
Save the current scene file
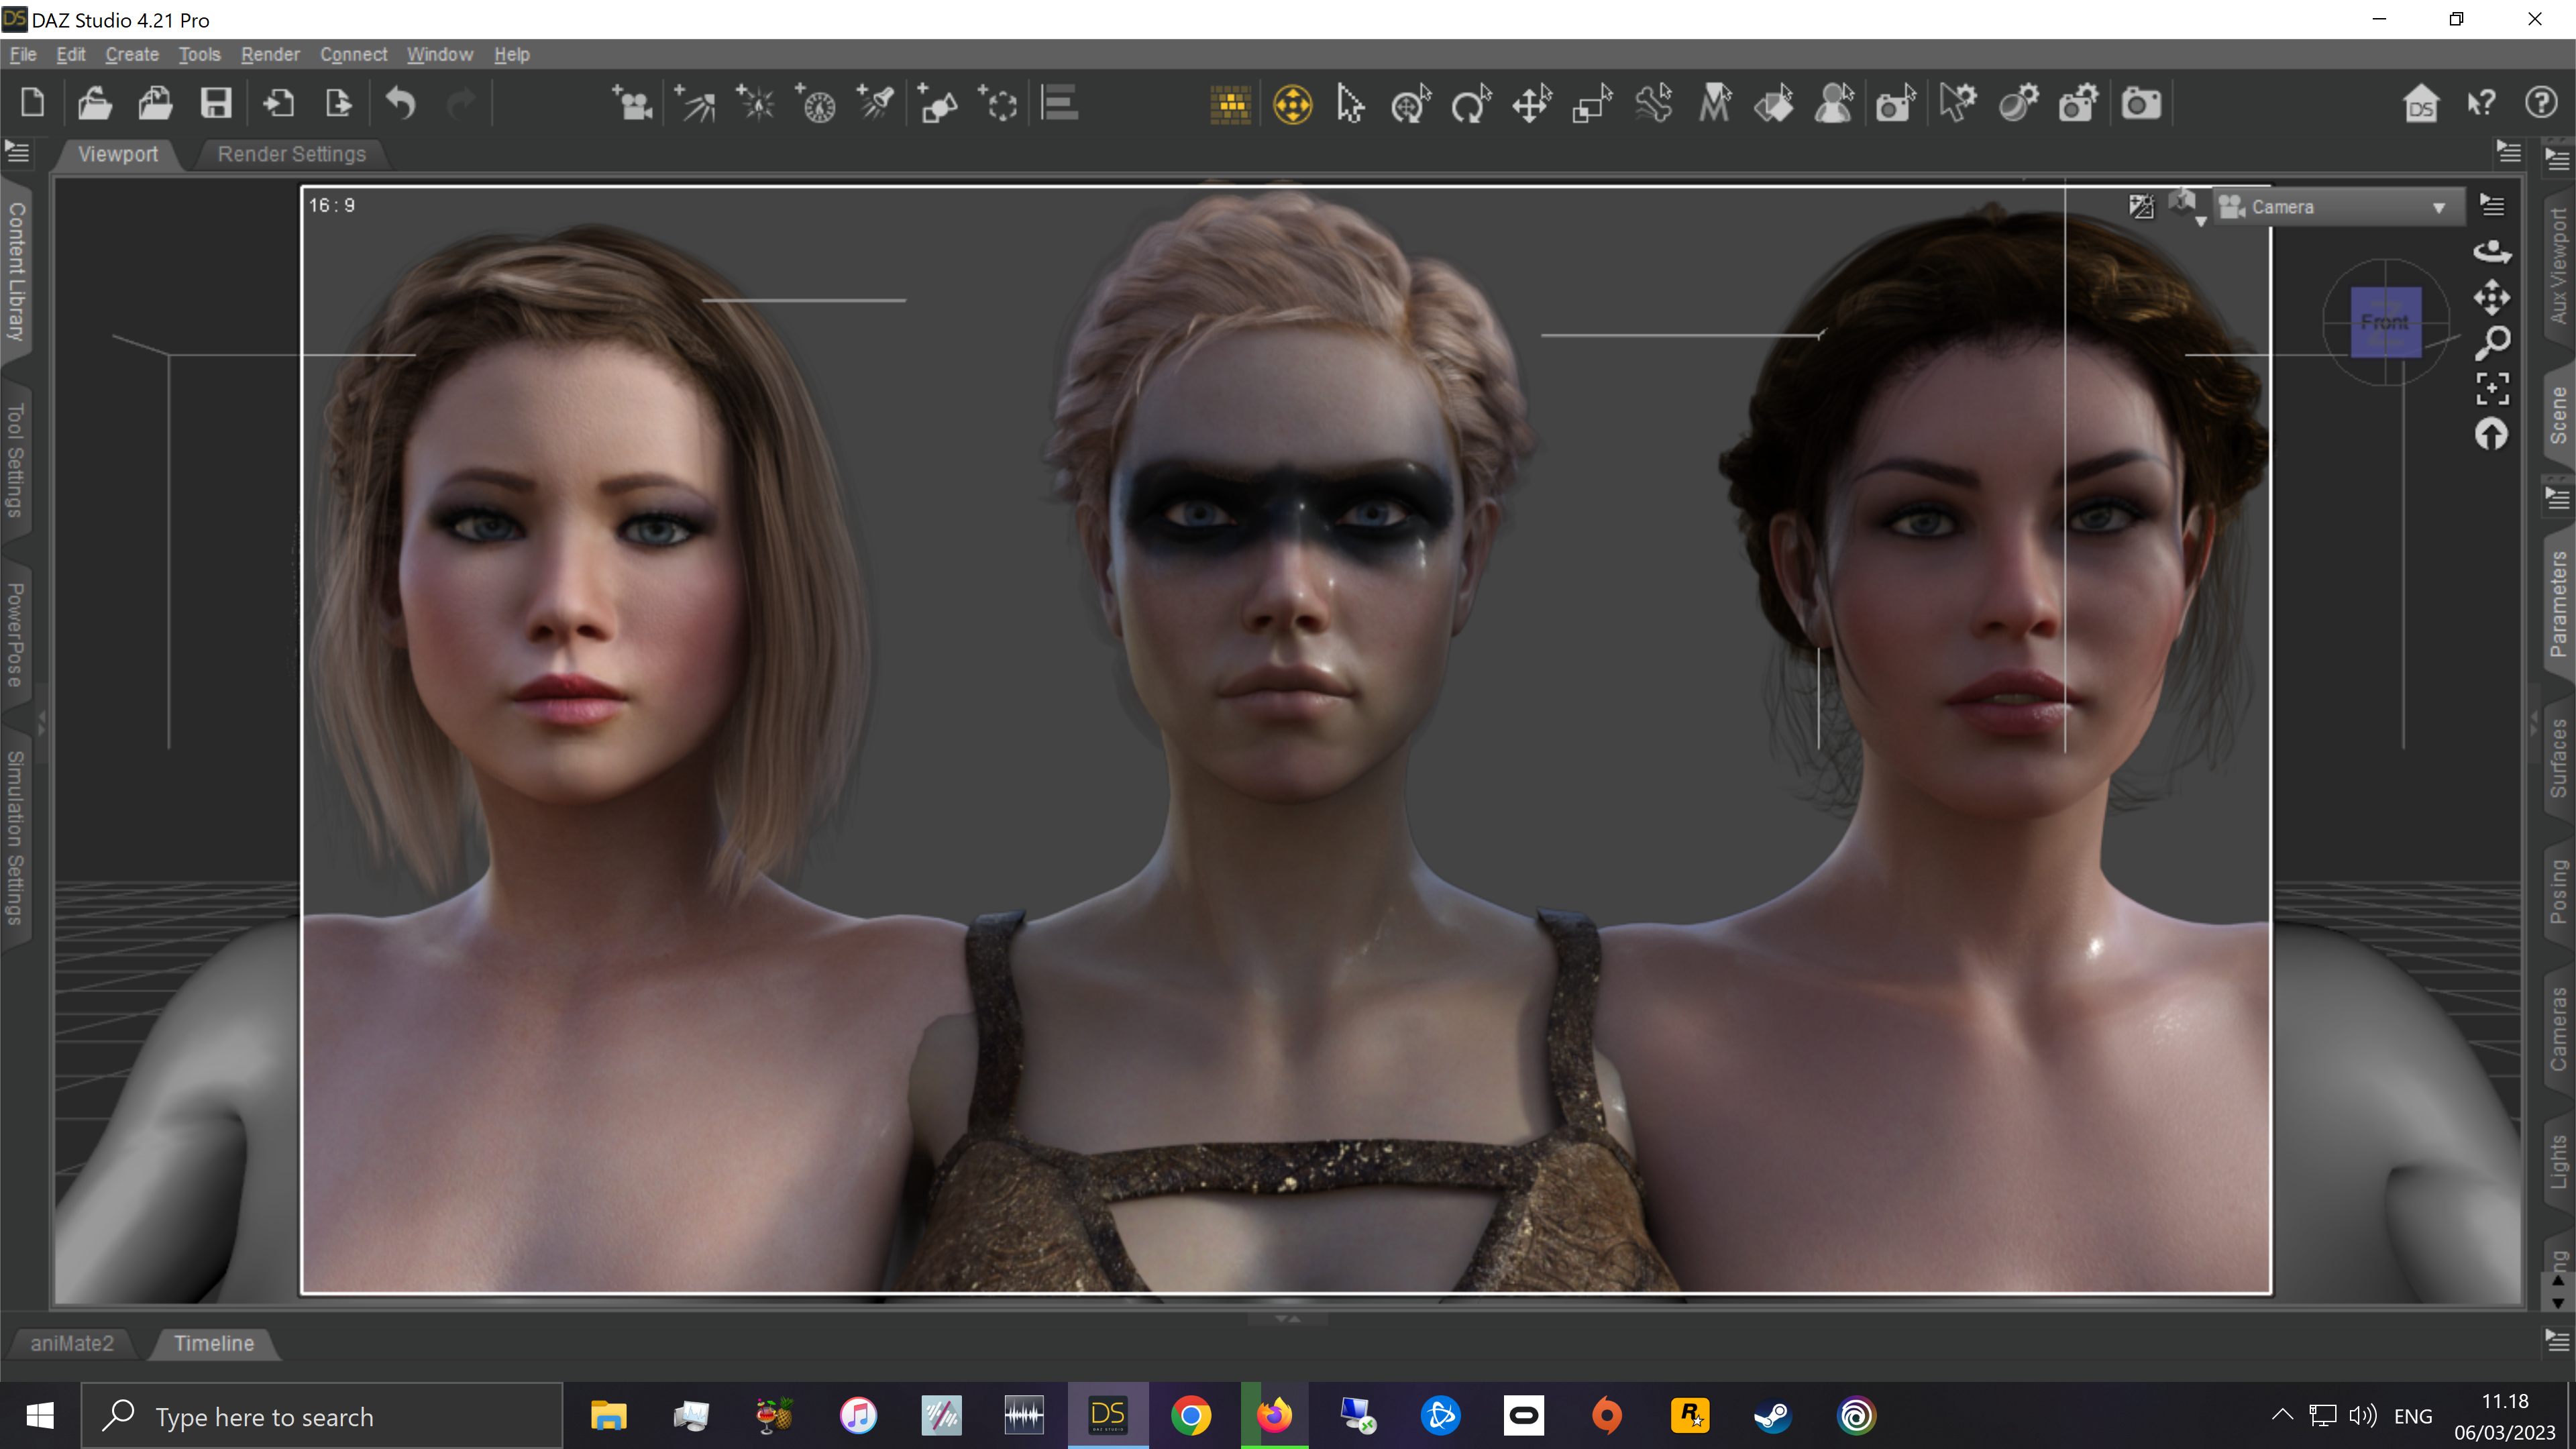click(216, 104)
